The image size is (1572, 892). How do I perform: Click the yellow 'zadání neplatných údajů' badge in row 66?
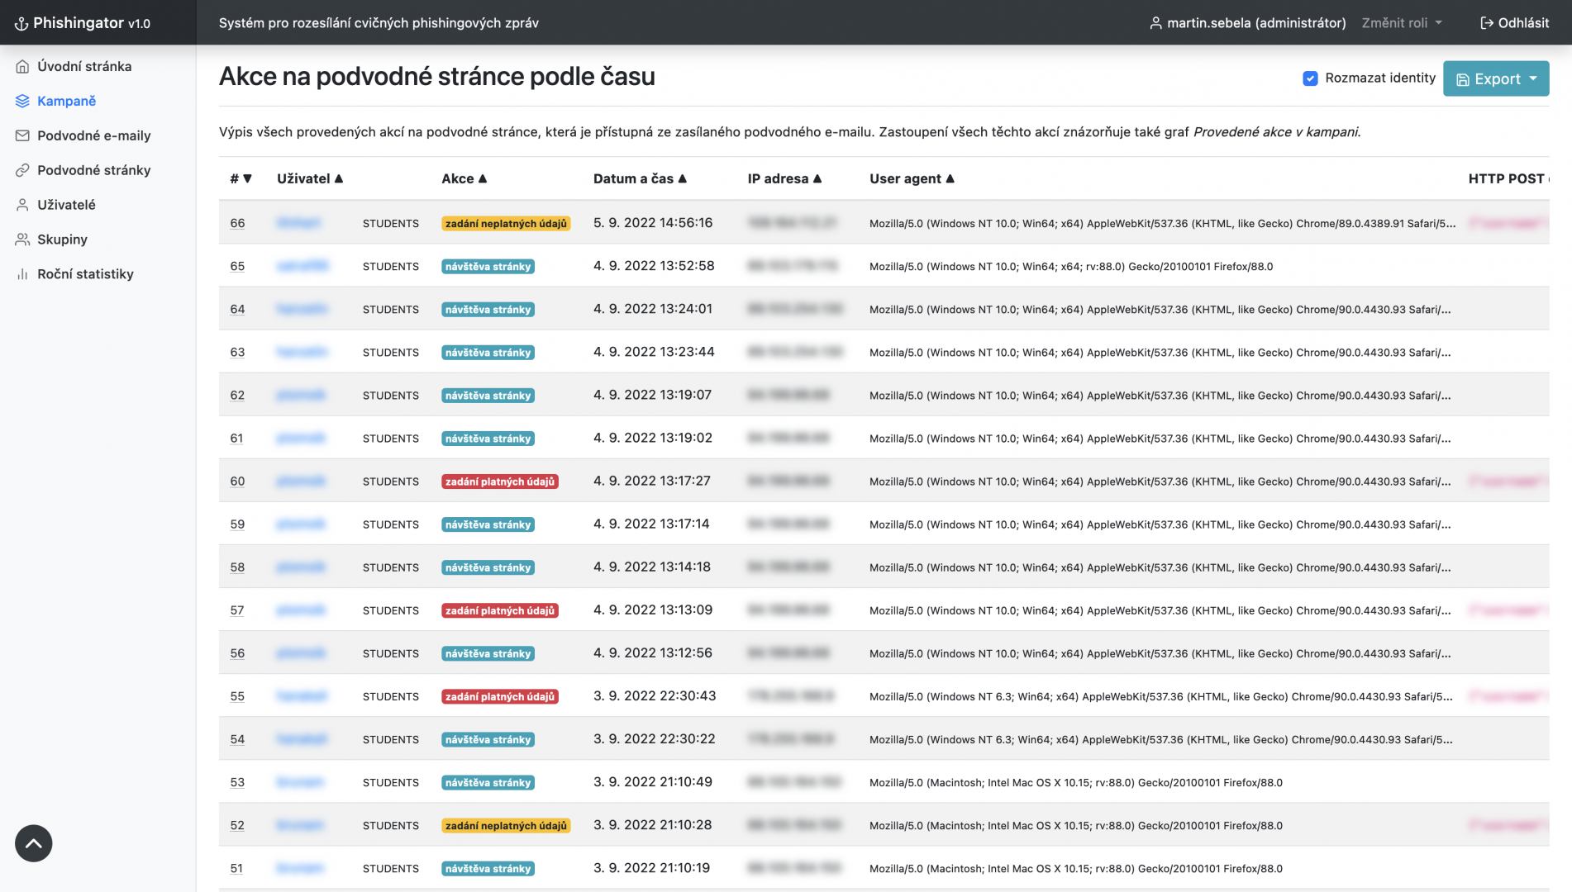(506, 224)
